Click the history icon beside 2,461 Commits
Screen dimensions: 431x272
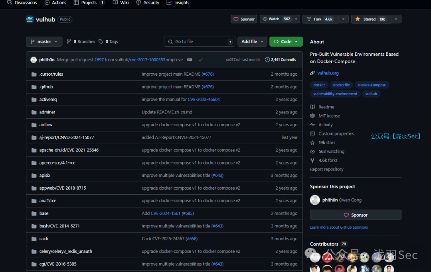(x=268, y=59)
